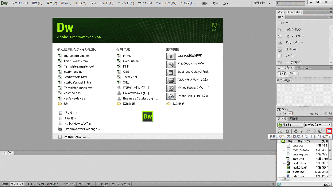Viewport: 333px width, 187px height.
Task: Open the ファイル(F) menu
Action: tap(20, 3)
